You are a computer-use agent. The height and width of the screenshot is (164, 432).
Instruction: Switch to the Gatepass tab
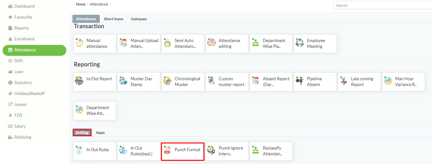(x=139, y=19)
